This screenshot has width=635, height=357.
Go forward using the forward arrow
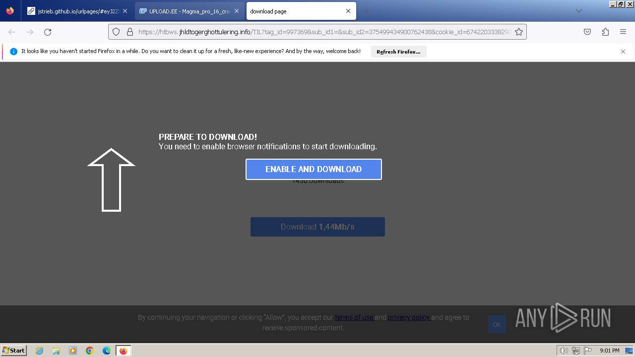[x=30, y=32]
